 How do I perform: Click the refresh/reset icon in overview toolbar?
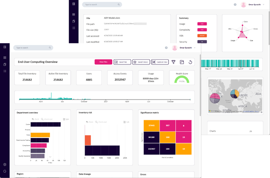[x=190, y=62]
